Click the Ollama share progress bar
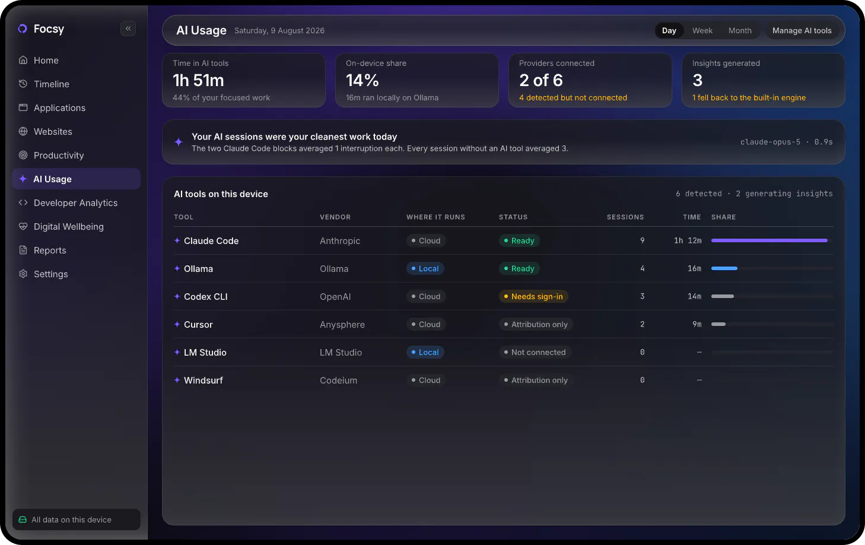Image resolution: width=865 pixels, height=545 pixels. click(772, 268)
